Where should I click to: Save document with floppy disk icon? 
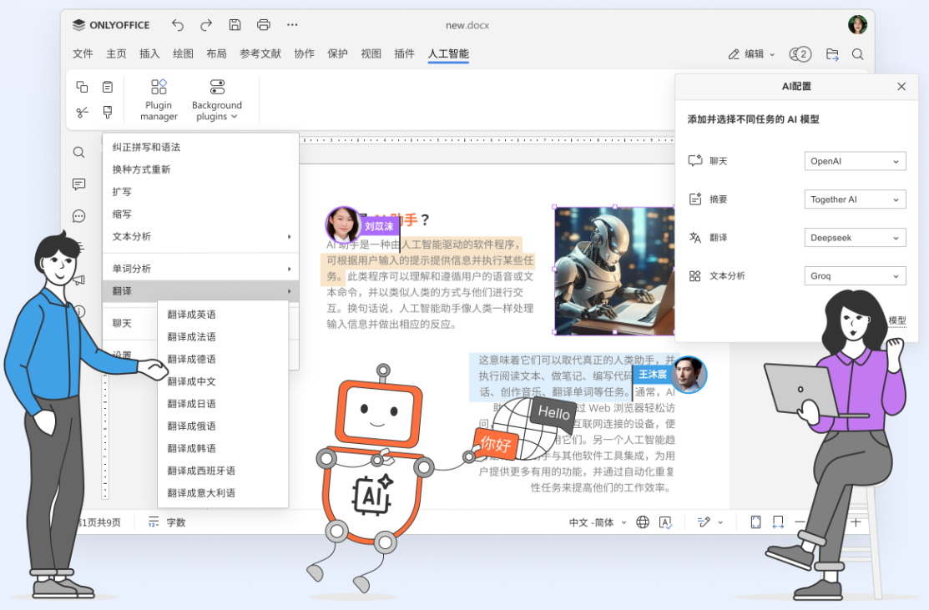(x=235, y=25)
